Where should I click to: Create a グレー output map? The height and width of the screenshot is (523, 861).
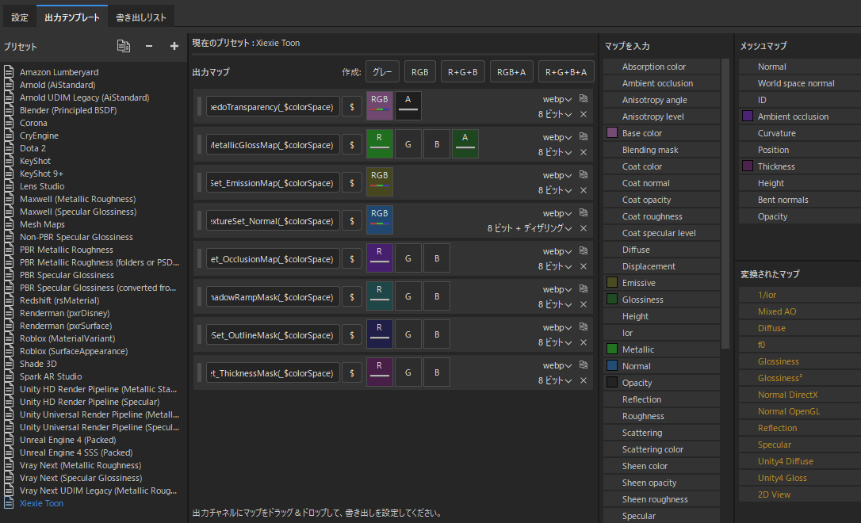382,72
